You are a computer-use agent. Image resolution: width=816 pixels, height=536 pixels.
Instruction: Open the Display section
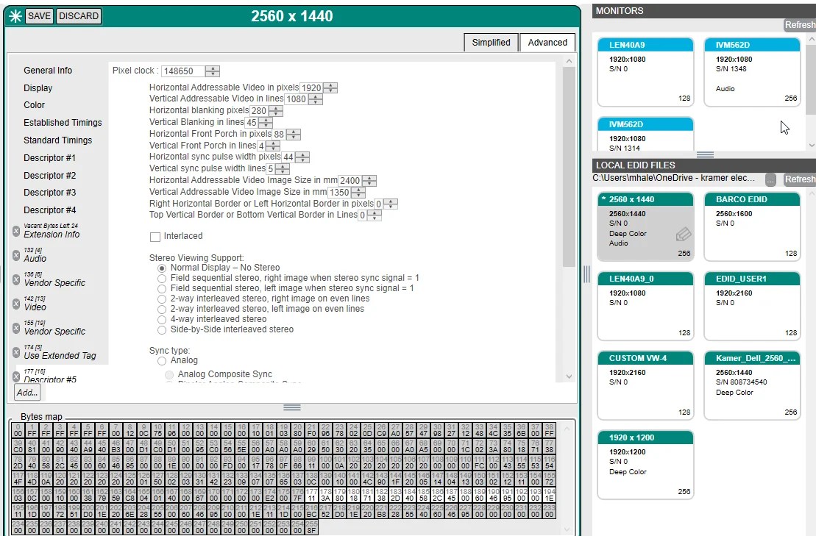(38, 87)
